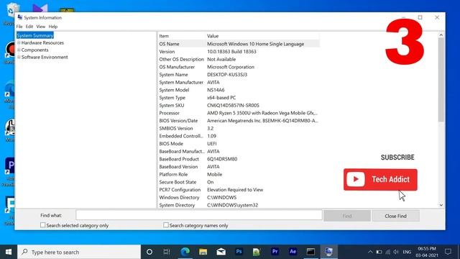This screenshot has height=259, width=460.
Task: Open the File menu
Action: tap(19, 27)
